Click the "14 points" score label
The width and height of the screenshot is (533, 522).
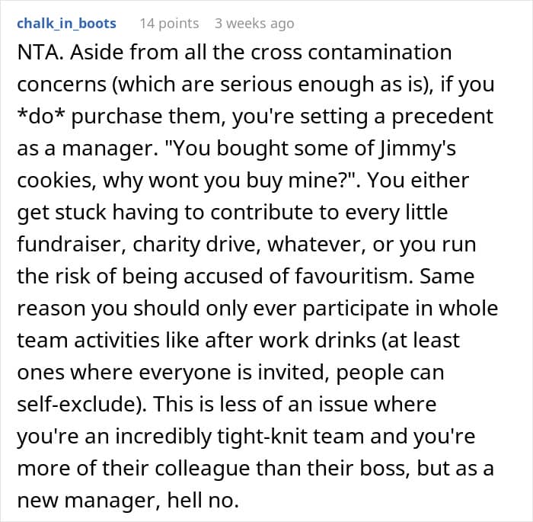click(x=169, y=24)
